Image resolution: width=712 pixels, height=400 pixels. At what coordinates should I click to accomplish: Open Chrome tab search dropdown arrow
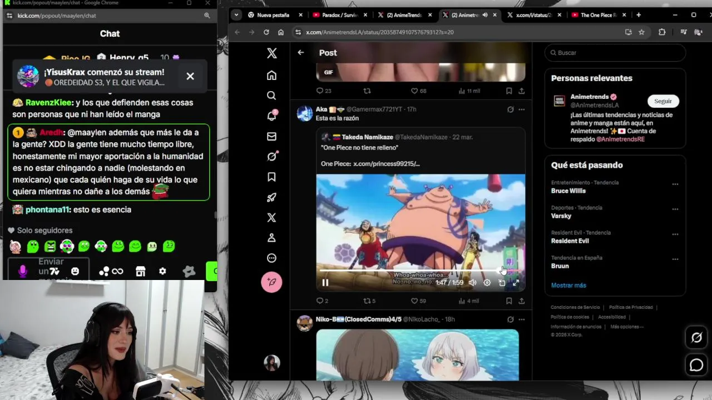coord(236,15)
